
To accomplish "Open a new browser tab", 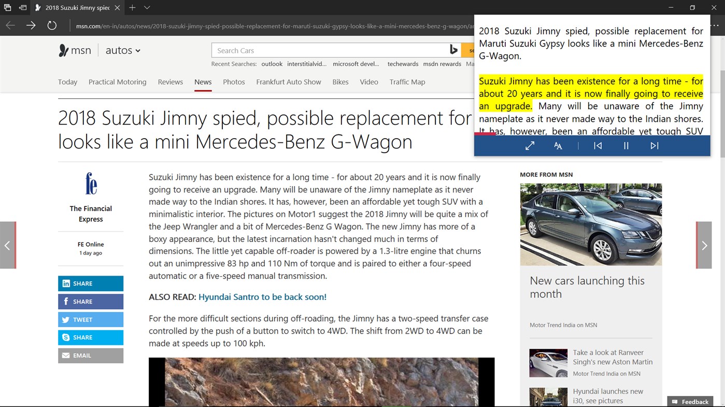I will pos(132,8).
